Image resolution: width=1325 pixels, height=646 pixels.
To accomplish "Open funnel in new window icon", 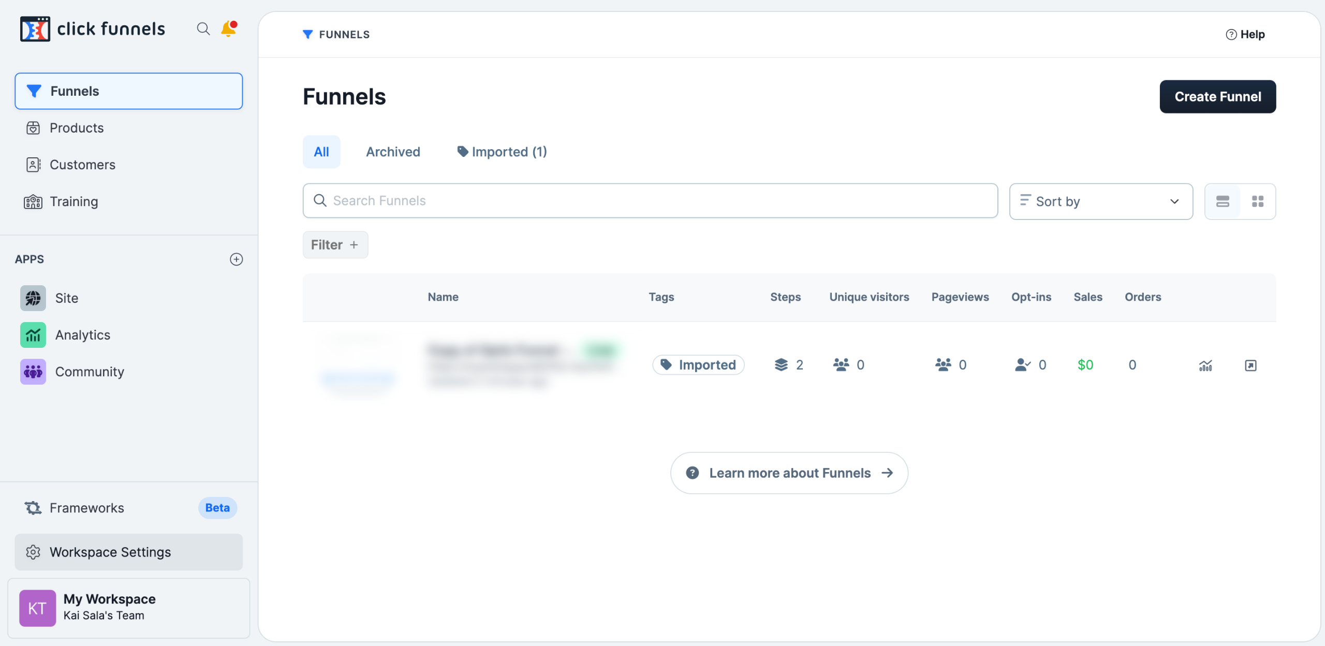I will pyautogui.click(x=1250, y=365).
